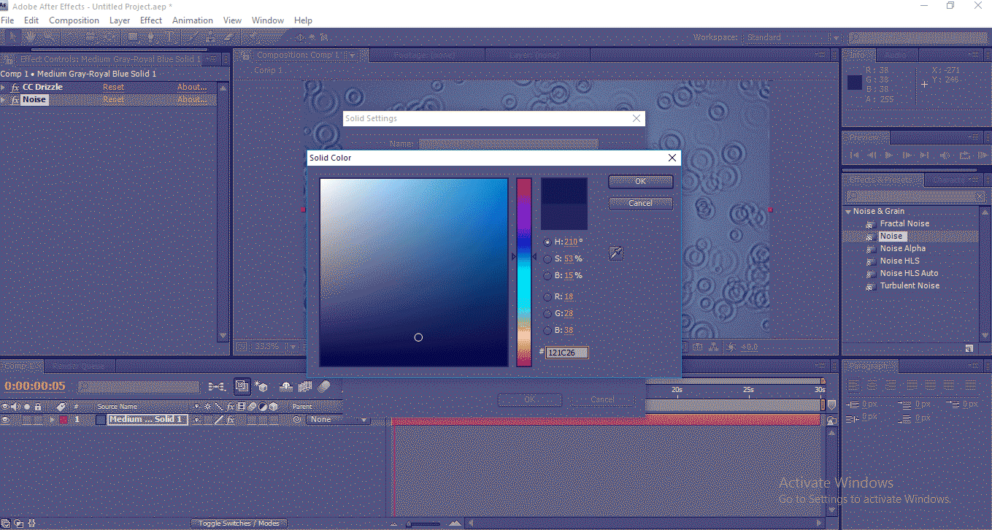The height and width of the screenshot is (530, 992).
Task: Enable Frame Blending filmstrip icon in timeline
Action: [x=305, y=387]
